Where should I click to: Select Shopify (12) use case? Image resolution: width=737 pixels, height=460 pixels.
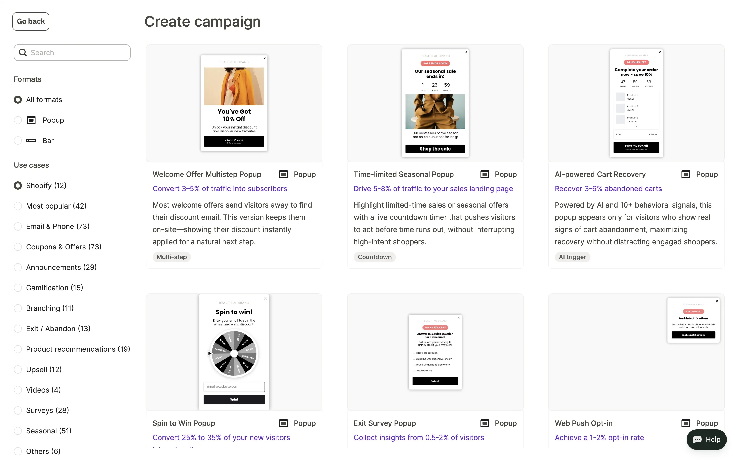[18, 186]
